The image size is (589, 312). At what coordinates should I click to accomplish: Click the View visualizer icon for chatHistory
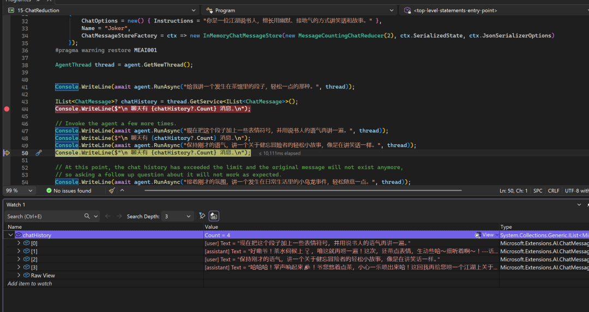click(x=478, y=235)
